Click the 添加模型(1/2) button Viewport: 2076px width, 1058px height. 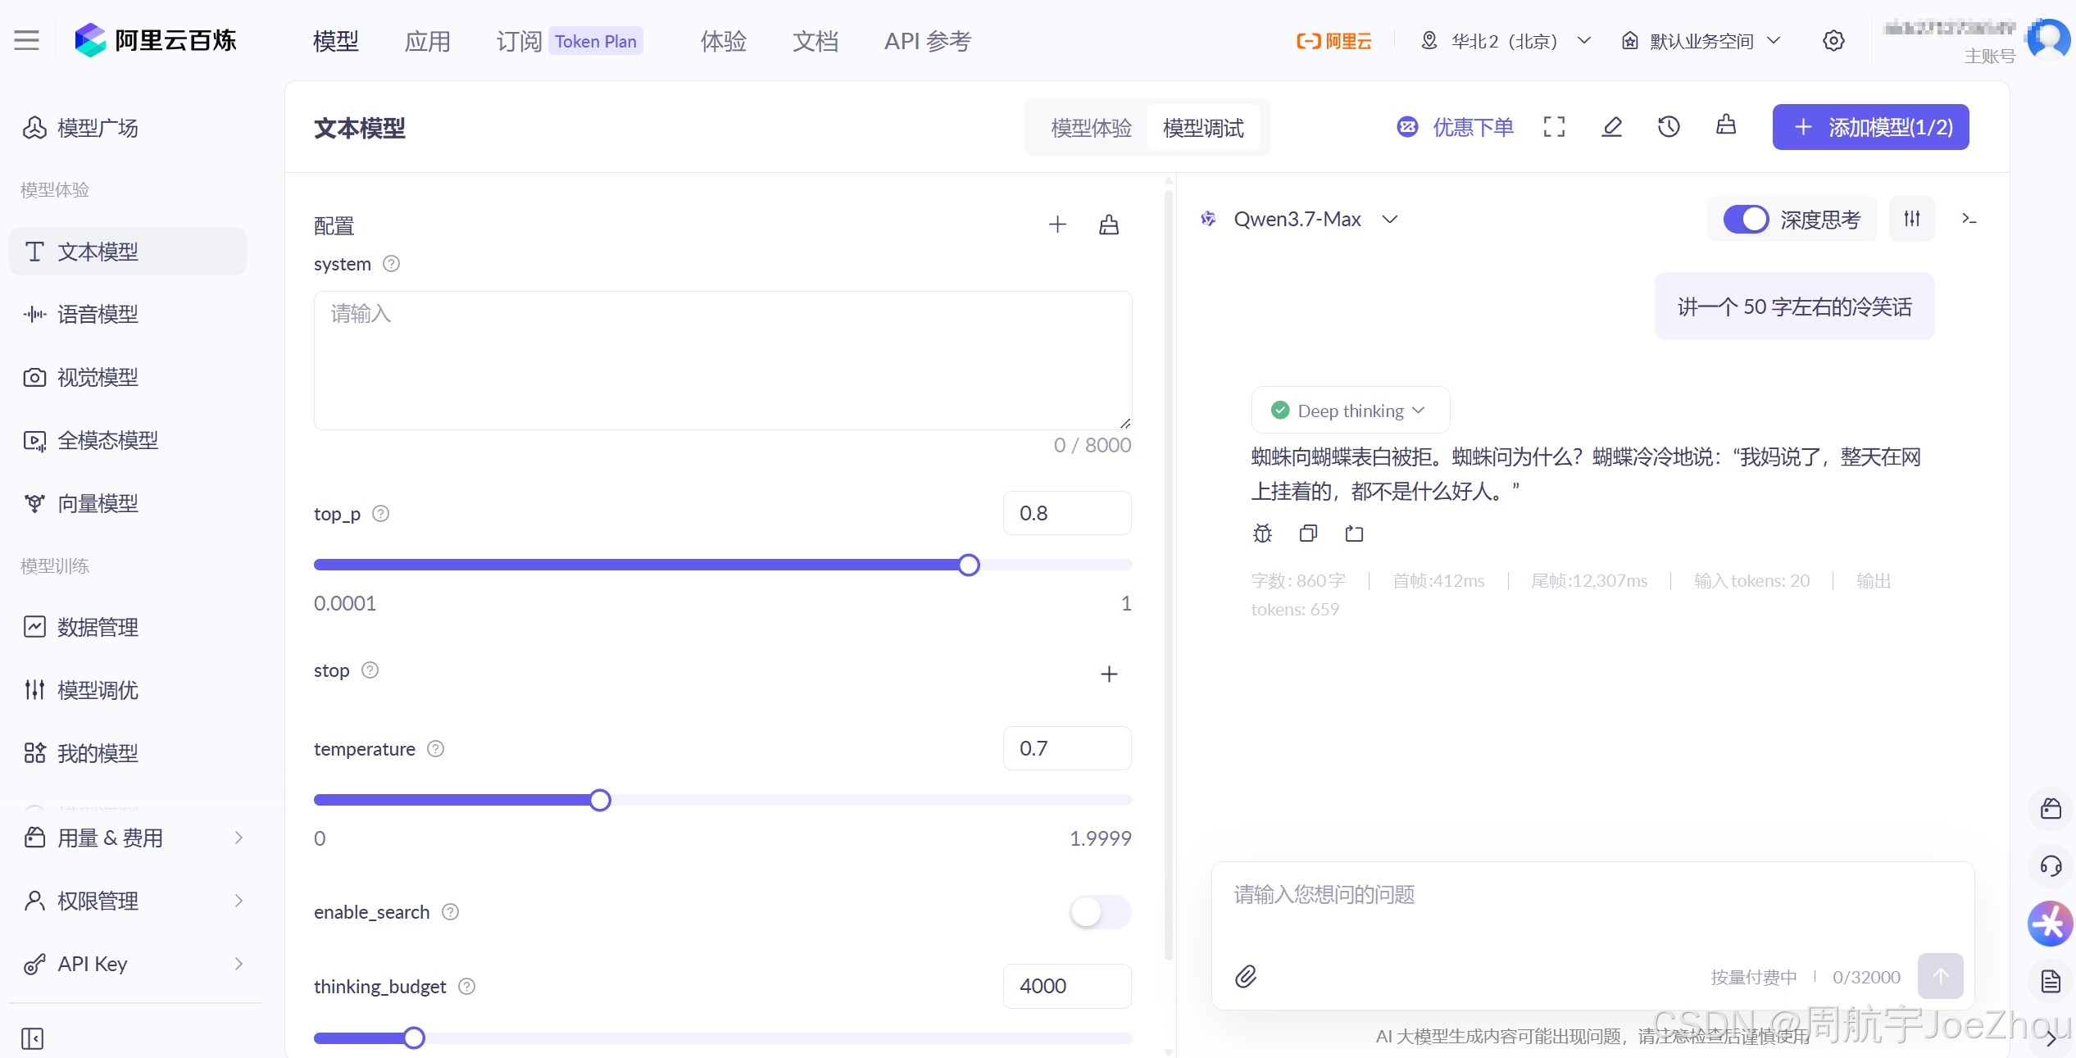tap(1870, 127)
